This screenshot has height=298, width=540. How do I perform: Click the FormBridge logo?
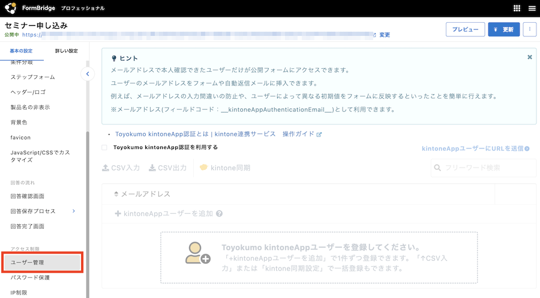(x=12, y=8)
